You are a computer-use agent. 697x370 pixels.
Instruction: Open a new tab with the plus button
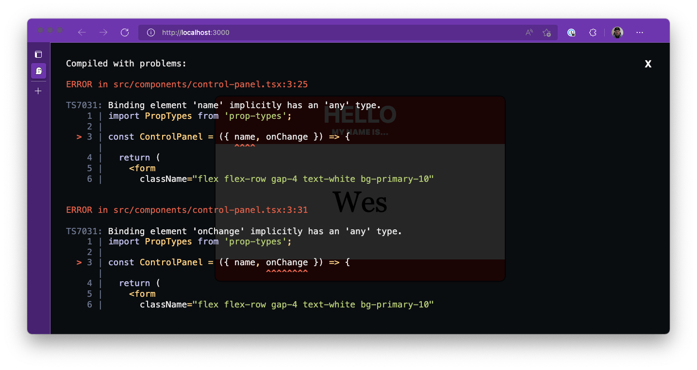[x=38, y=90]
